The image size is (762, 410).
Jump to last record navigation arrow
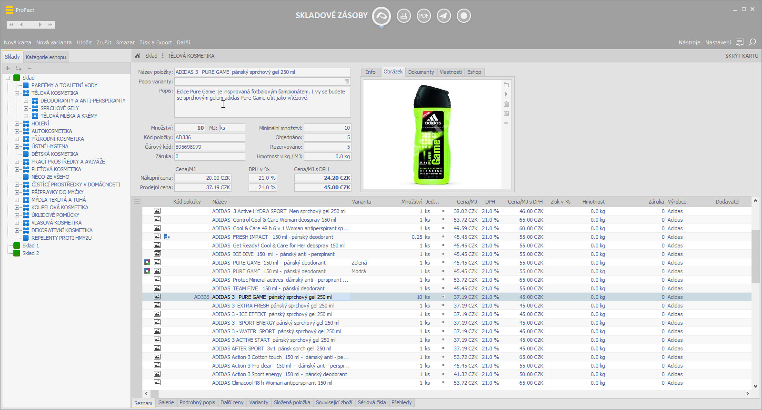click(50, 24)
